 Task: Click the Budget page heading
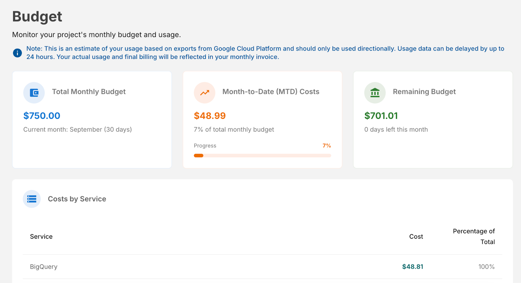coord(37,17)
